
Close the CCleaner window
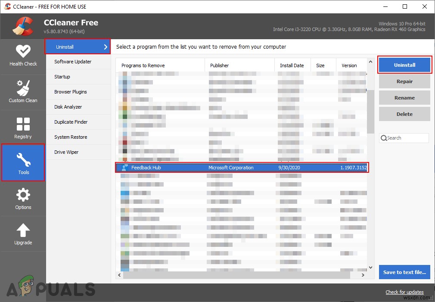(425, 6)
